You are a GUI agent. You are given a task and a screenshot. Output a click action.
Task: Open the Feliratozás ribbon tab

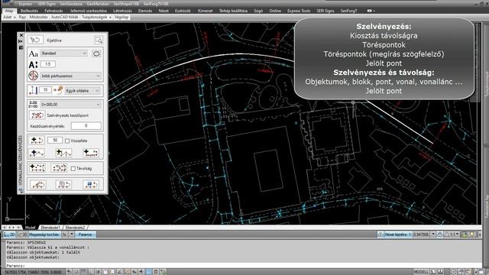[x=54, y=11]
